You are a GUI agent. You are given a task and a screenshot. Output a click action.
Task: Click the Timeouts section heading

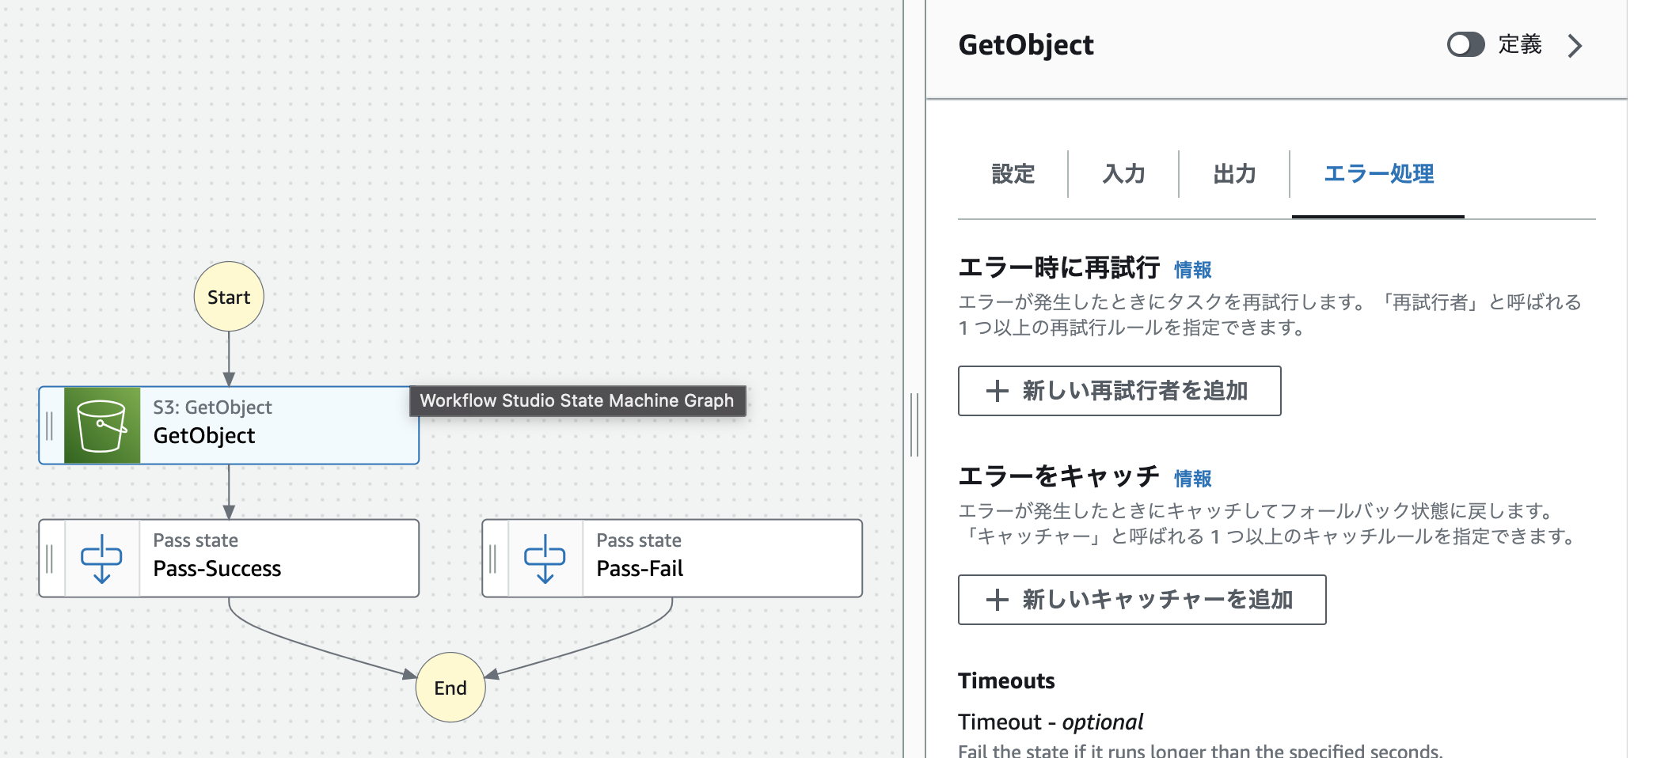click(1006, 681)
